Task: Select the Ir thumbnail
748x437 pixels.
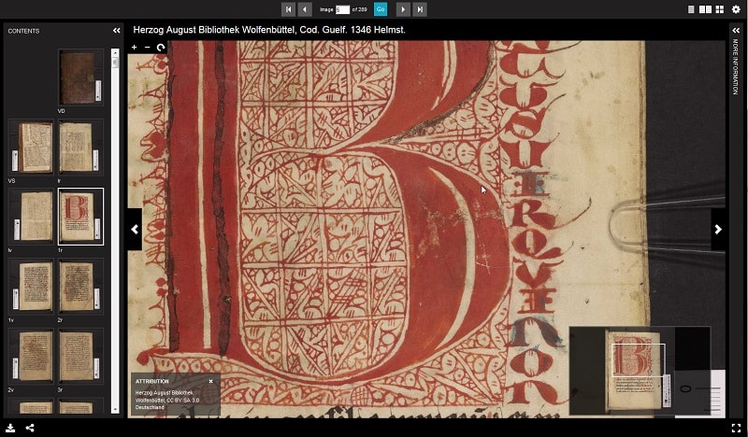Action: (80, 148)
